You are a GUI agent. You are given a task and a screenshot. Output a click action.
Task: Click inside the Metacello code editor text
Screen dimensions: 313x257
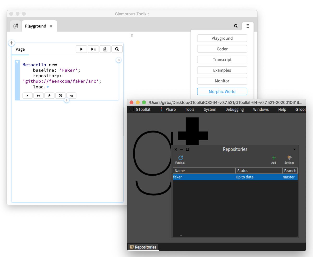(x=62, y=76)
